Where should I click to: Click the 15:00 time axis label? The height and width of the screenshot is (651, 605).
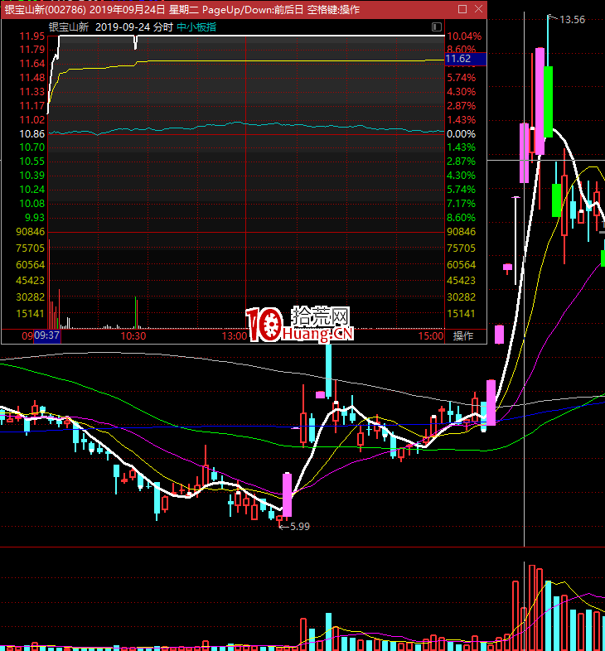431,336
